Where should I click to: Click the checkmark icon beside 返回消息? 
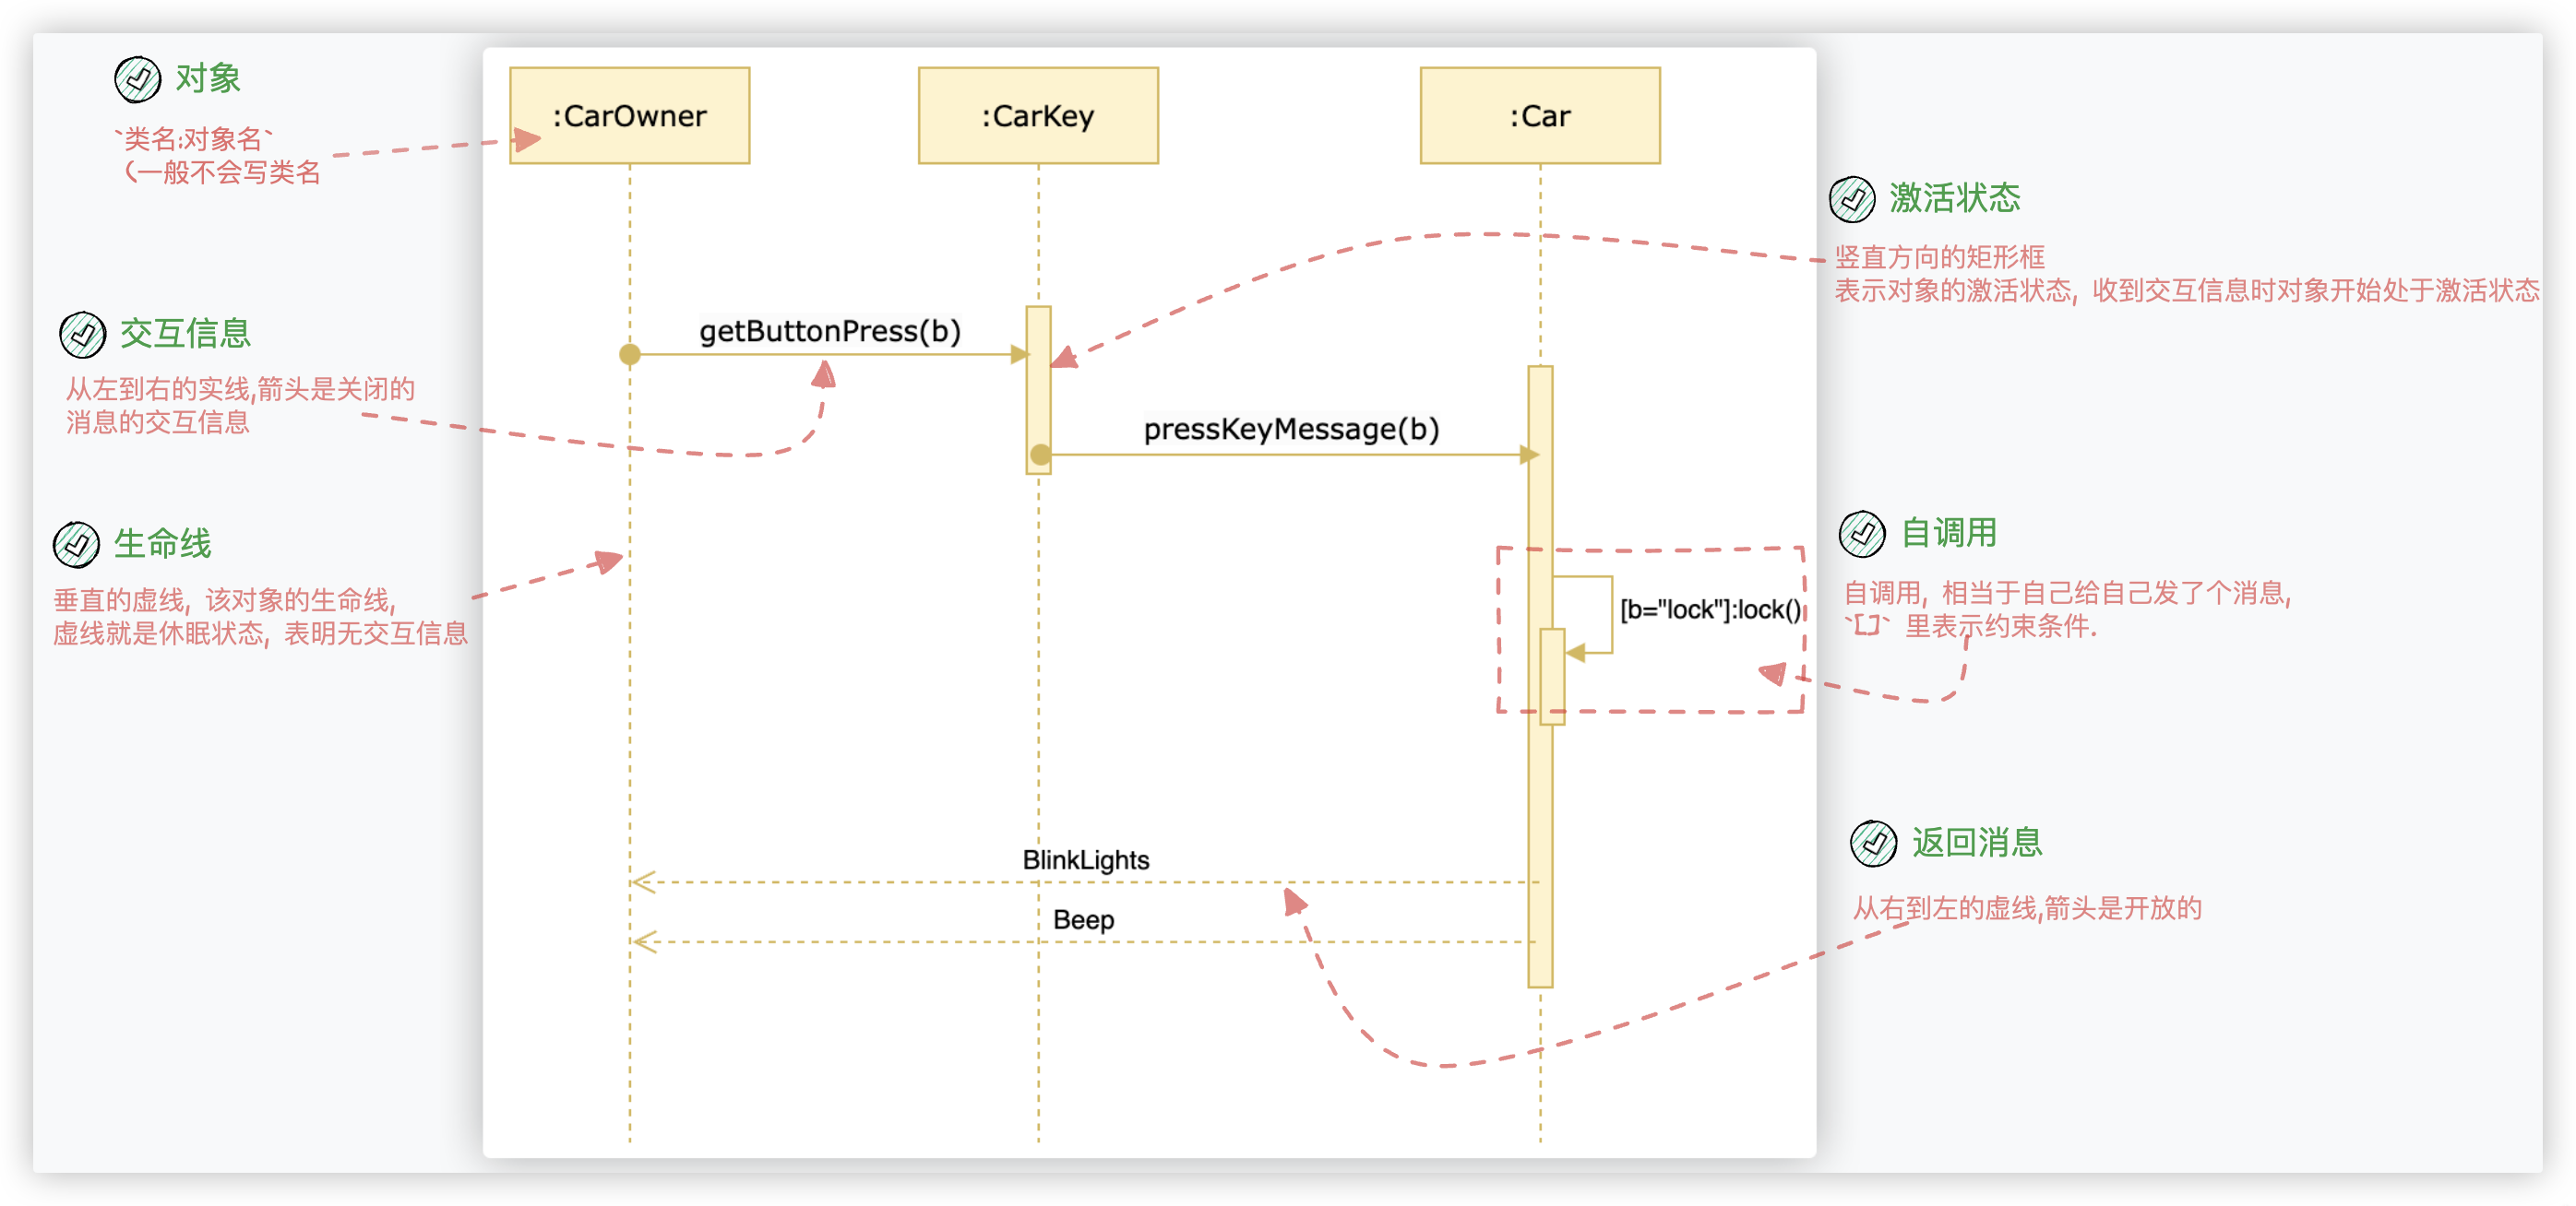[x=1873, y=844]
